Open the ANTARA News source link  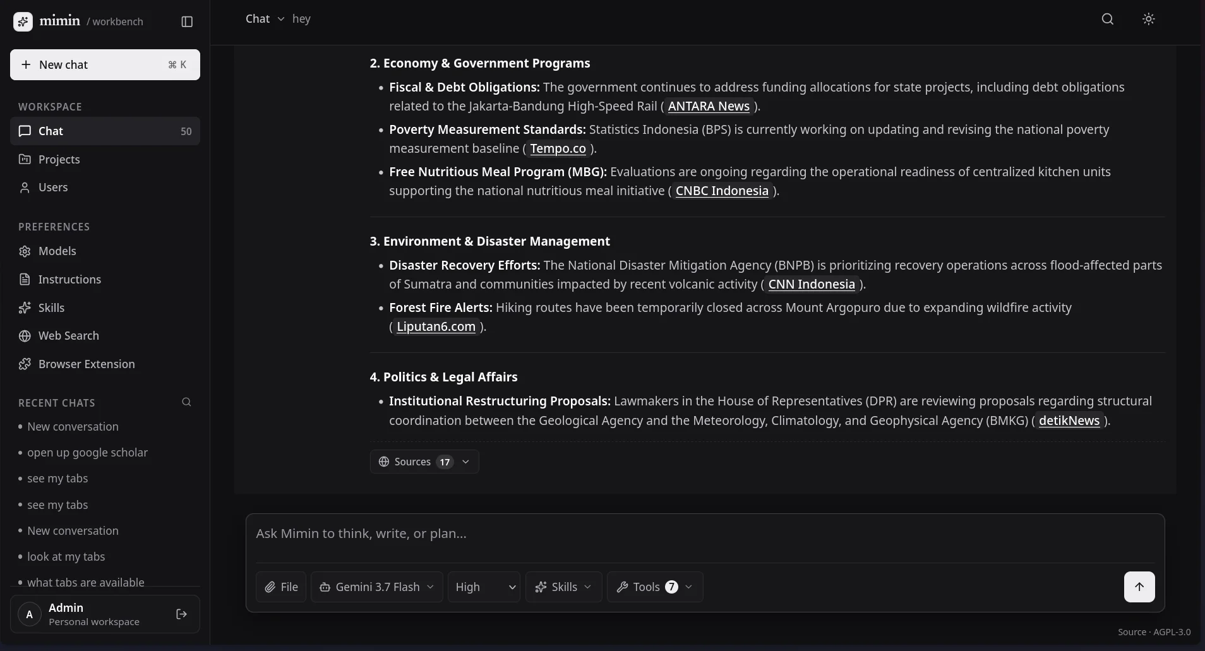tap(709, 106)
